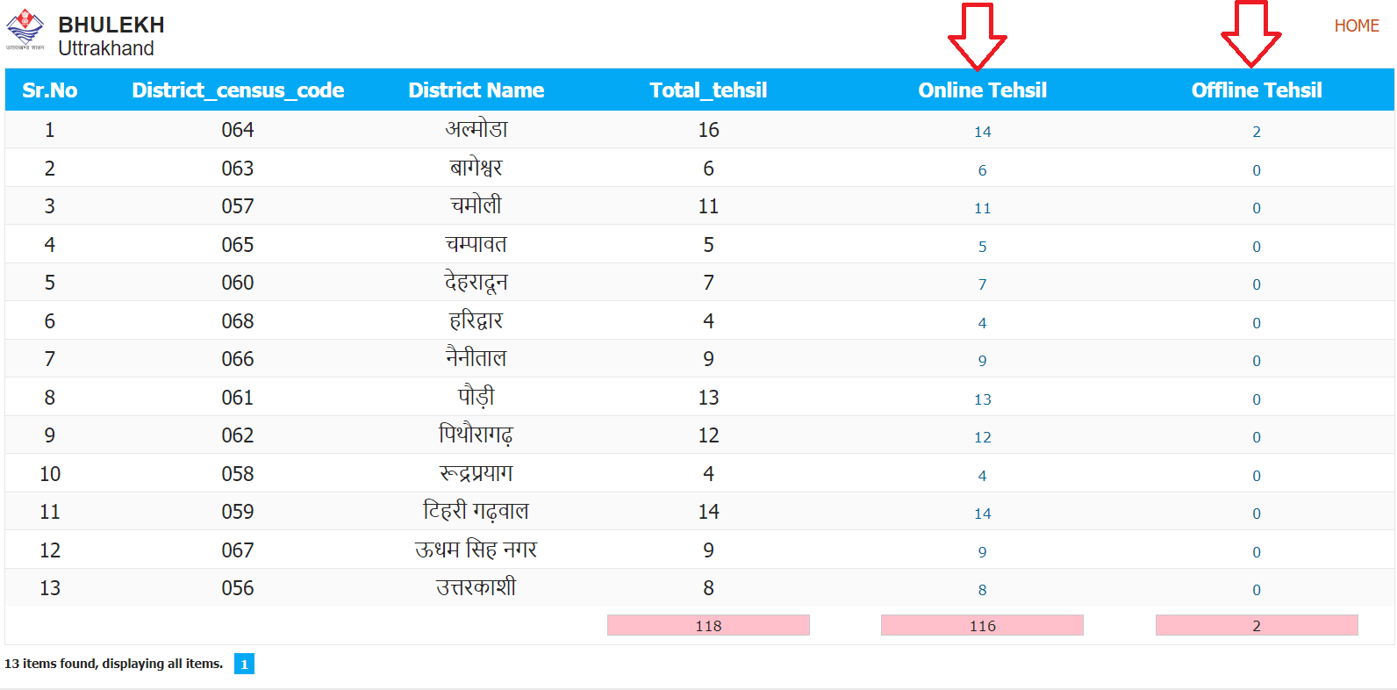Open online tehsil count 7 for देहरादून
1397x690 pixels.
(982, 284)
